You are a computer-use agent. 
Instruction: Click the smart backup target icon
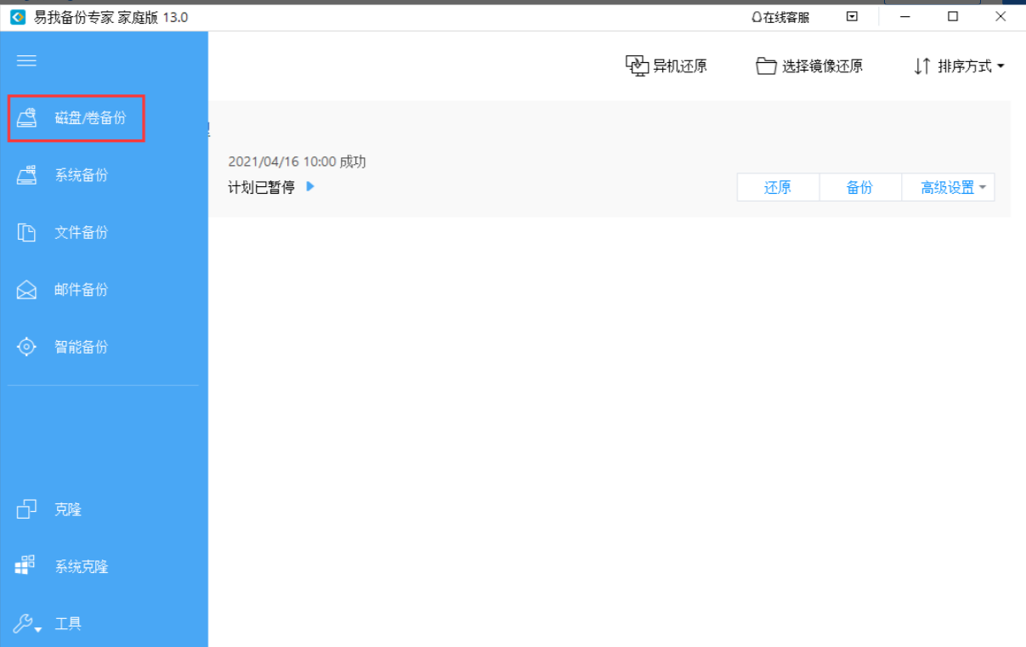click(x=27, y=347)
